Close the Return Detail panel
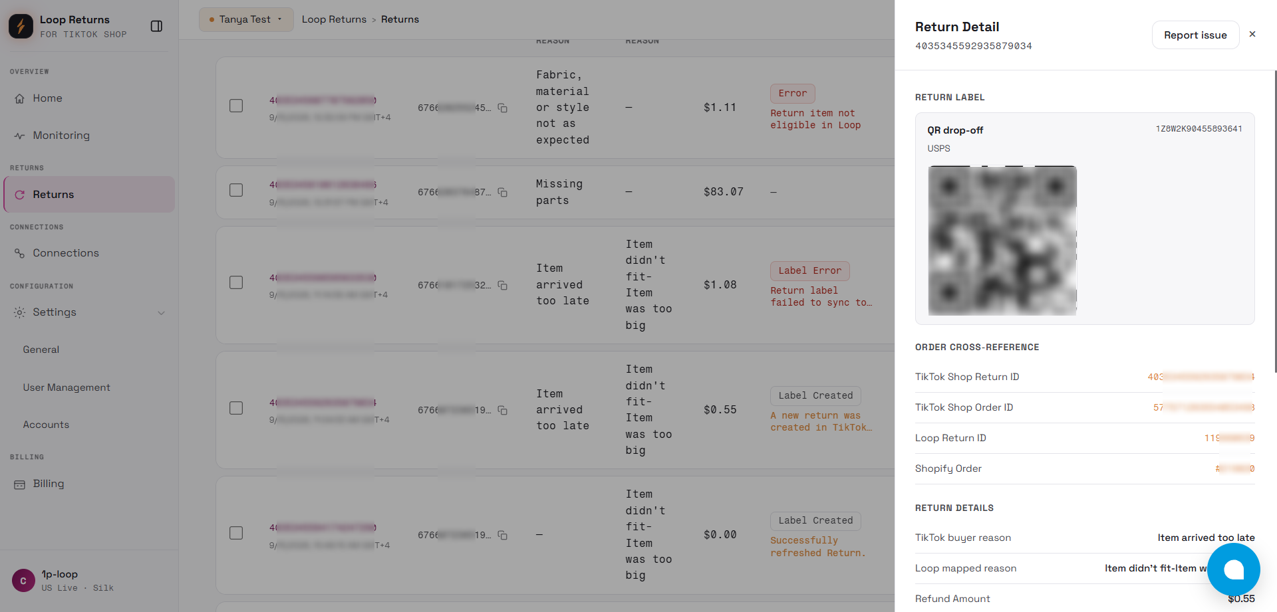Viewport: 1277px width, 612px height. click(x=1252, y=34)
